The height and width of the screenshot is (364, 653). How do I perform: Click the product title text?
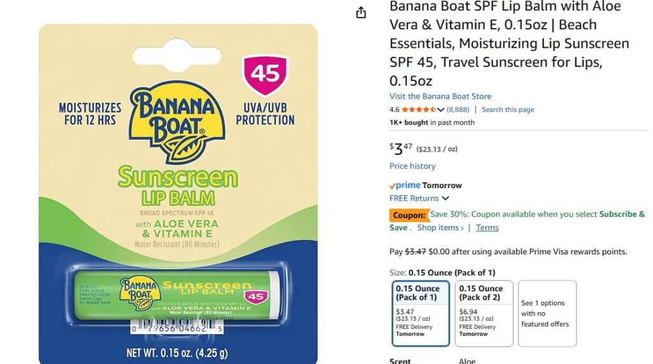(509, 43)
